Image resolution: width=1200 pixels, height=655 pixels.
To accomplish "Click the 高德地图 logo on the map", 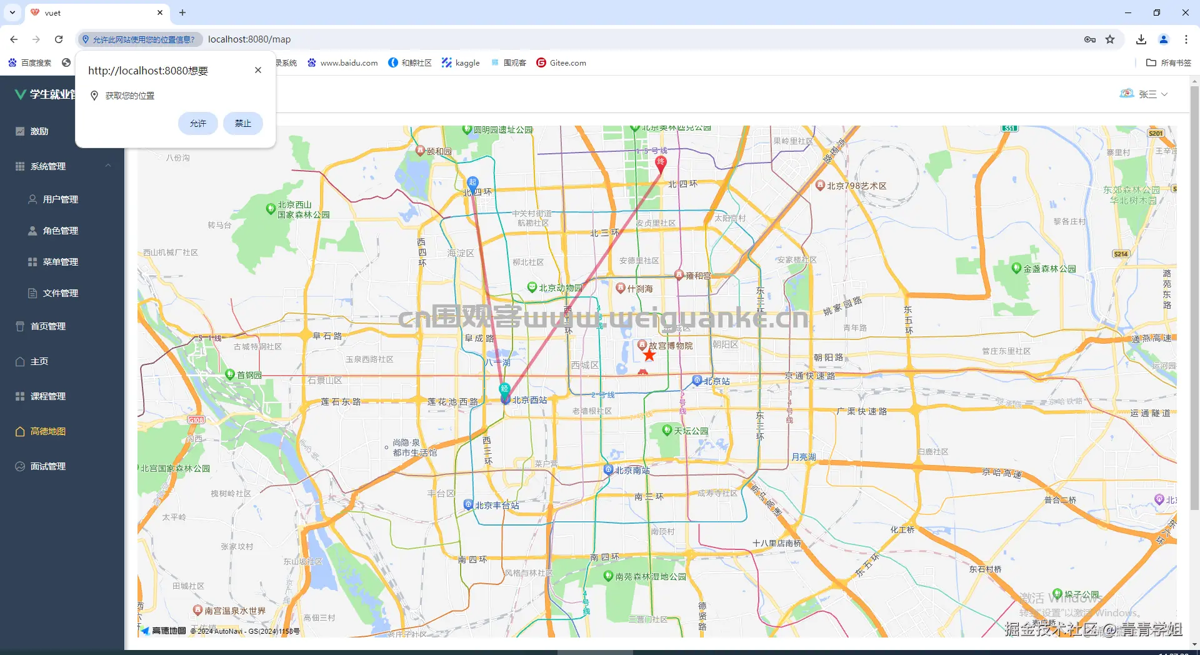I will tap(163, 631).
